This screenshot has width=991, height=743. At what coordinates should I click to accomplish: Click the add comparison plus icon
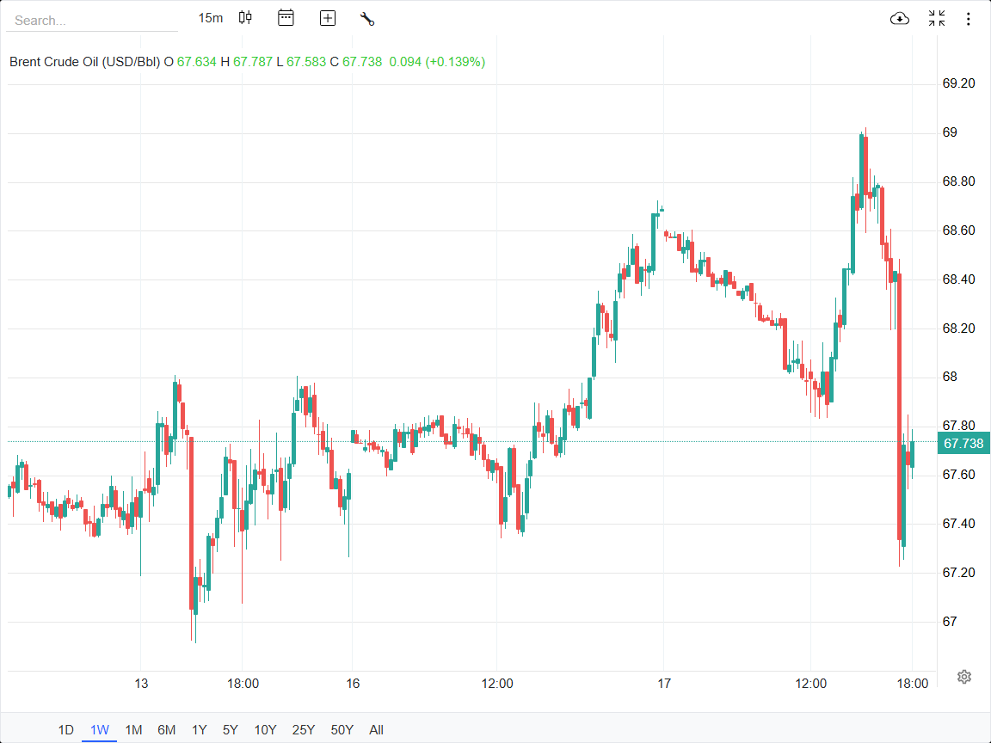point(328,18)
